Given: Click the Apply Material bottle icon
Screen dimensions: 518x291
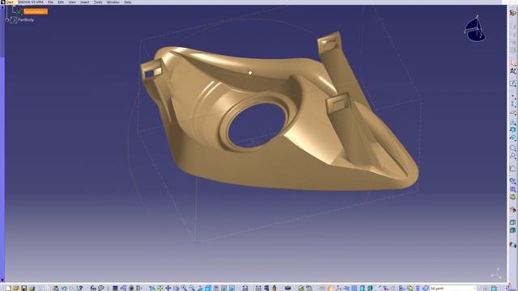Looking at the screenshot, I should click(274, 288).
